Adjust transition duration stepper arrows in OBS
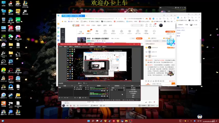The image size is (219, 123). tap(124, 90)
